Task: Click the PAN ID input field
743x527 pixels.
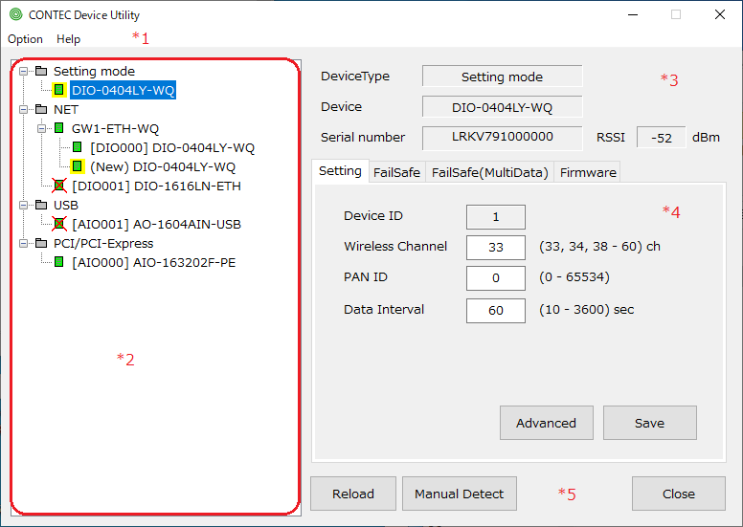Action: (x=496, y=278)
